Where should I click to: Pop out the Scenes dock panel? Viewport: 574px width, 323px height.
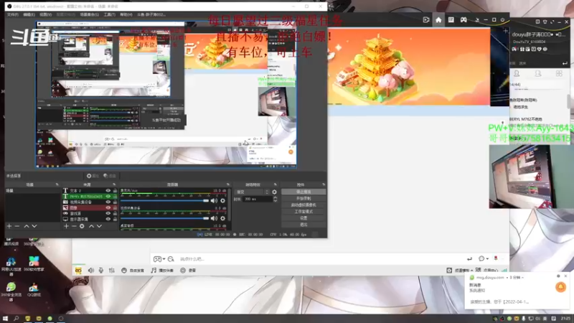57,184
